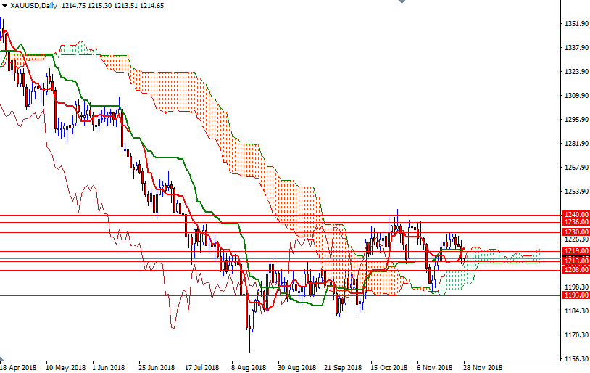Click the red 1230.00 price level tag

coord(576,231)
